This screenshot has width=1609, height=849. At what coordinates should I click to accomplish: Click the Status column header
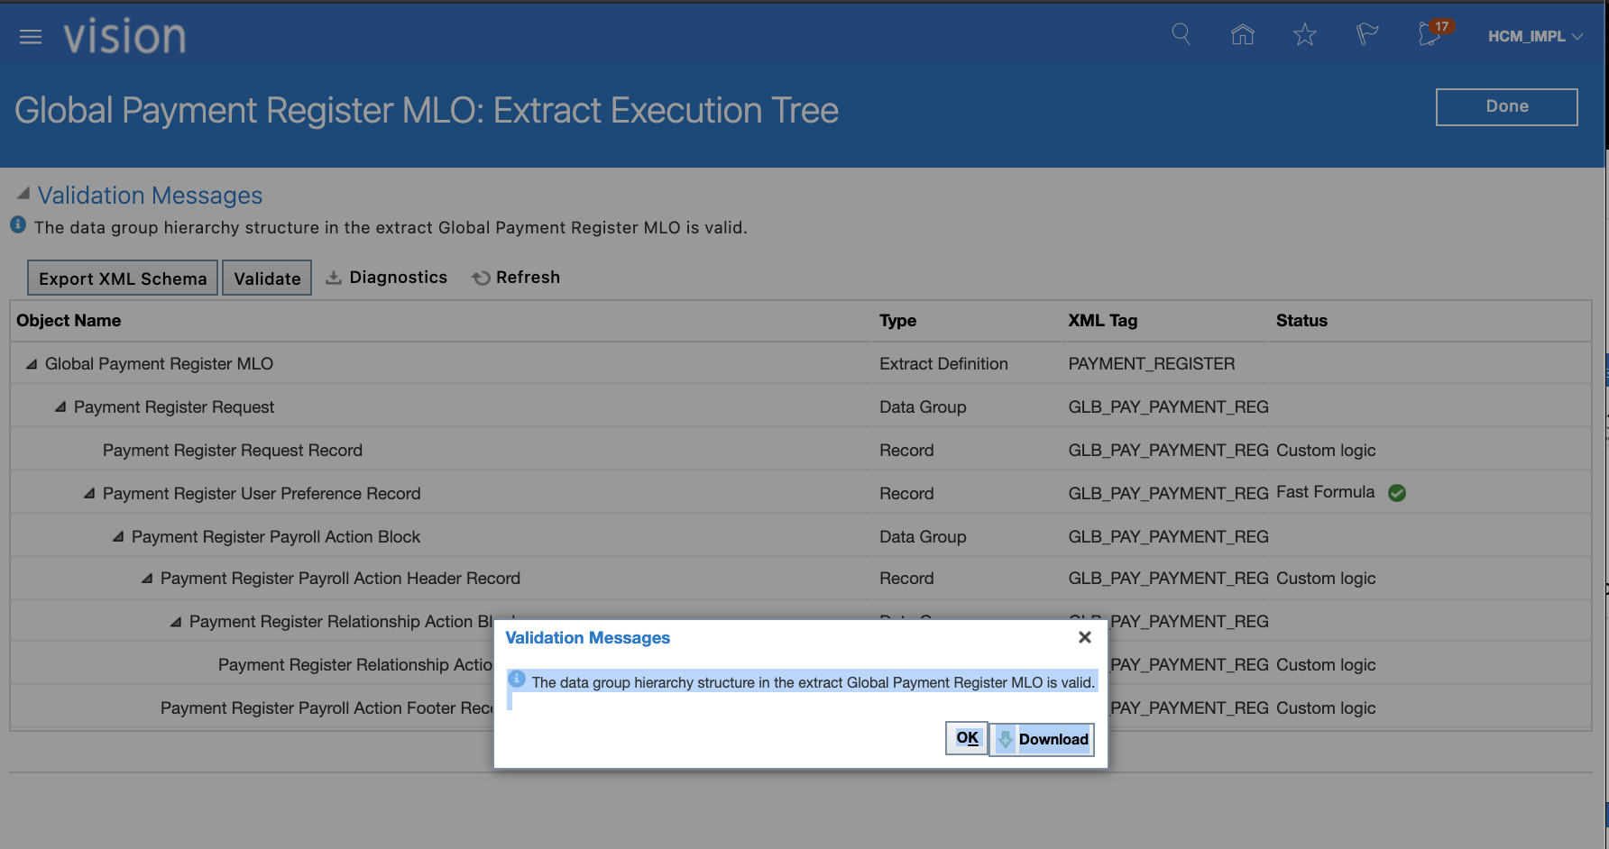click(1301, 321)
